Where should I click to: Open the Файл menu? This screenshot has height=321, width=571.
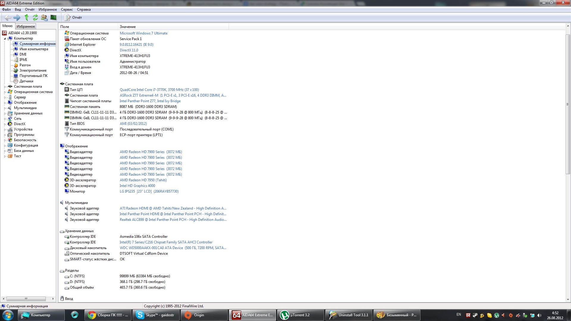[6, 10]
